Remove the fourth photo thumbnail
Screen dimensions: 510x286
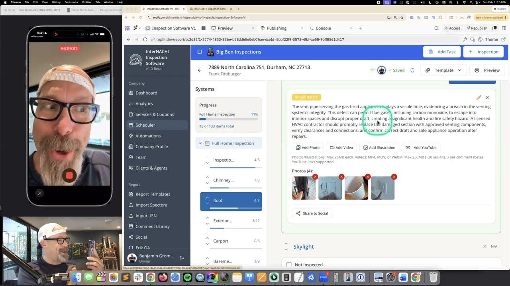click(x=394, y=177)
